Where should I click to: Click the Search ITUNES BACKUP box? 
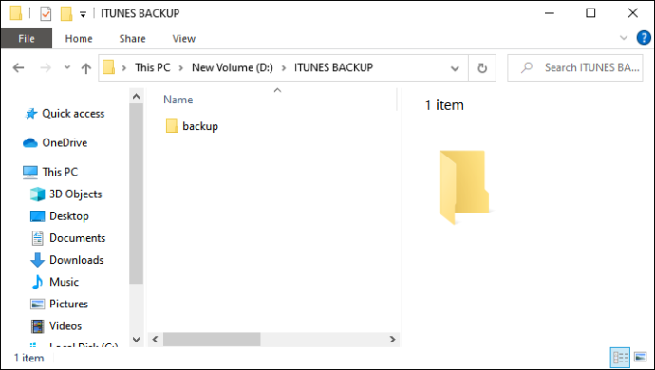tap(575, 67)
